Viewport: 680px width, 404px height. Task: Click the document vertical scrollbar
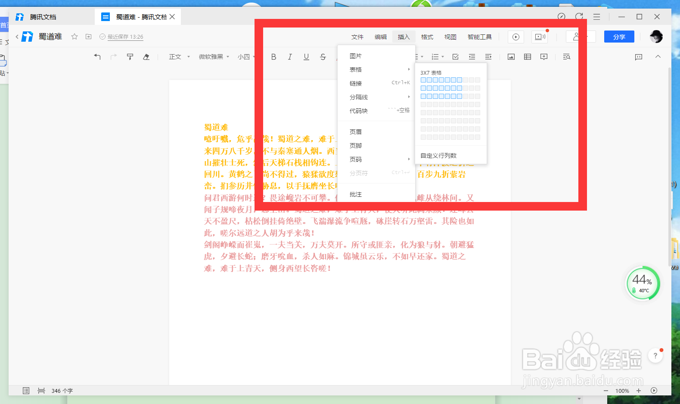669,167
